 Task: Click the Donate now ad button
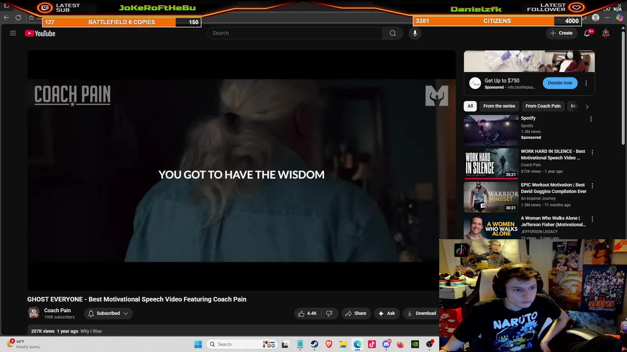pos(560,83)
